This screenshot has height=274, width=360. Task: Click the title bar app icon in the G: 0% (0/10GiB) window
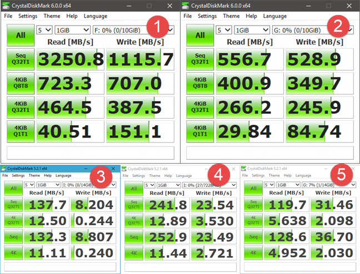coord(186,6)
